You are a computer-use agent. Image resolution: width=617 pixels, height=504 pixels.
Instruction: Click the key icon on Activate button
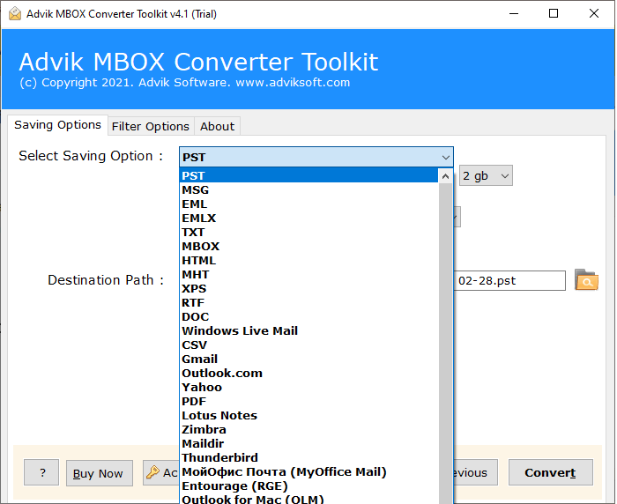152,471
